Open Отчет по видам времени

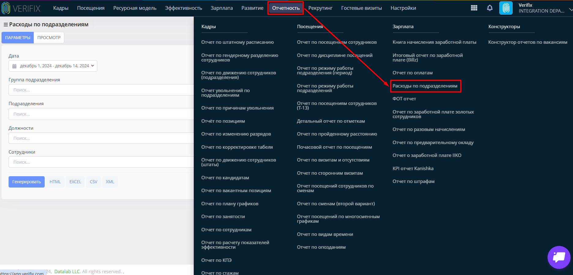[325, 234]
